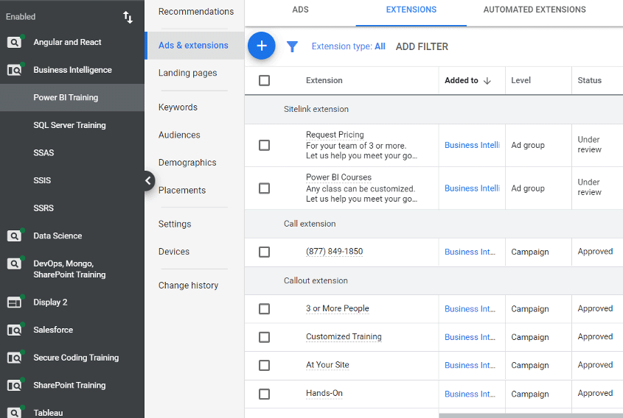Click the Extension column header

[x=324, y=80]
